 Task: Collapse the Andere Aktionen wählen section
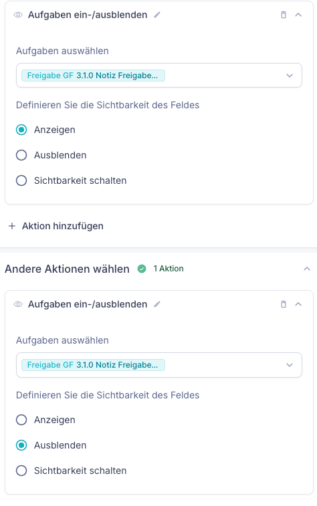pyautogui.click(x=307, y=269)
